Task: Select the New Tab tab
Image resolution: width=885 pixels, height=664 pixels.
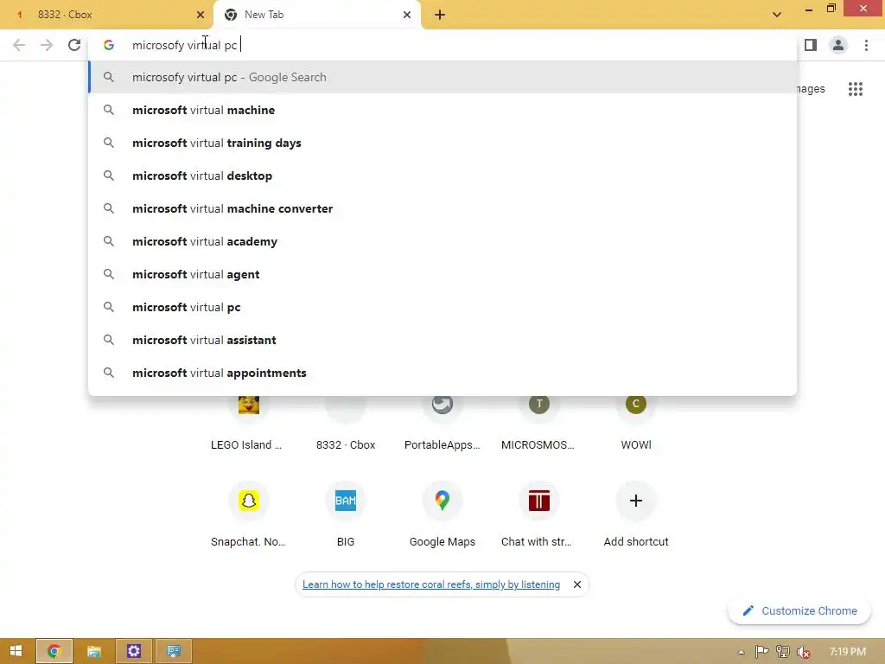Action: (316, 15)
